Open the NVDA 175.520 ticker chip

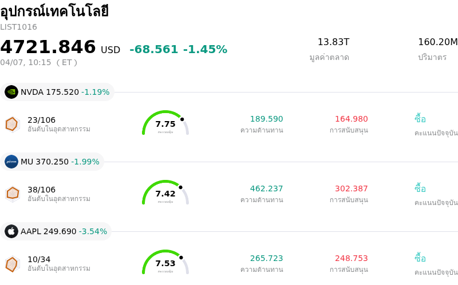[x=57, y=92]
